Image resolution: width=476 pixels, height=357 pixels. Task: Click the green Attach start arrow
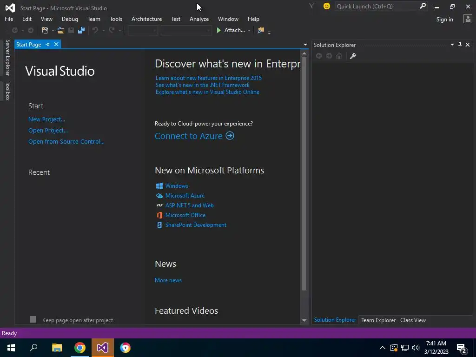point(218,30)
